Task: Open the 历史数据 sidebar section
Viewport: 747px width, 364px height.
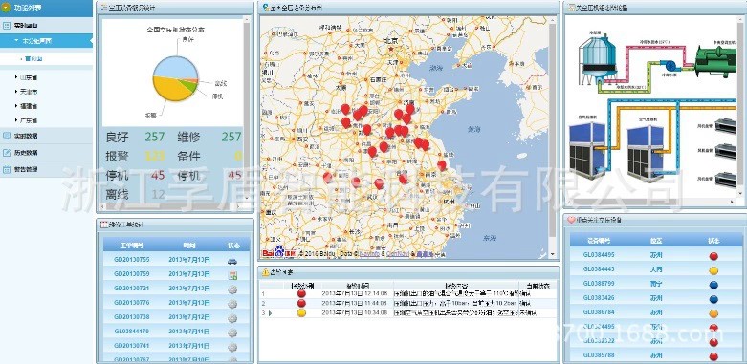Action: (46, 153)
